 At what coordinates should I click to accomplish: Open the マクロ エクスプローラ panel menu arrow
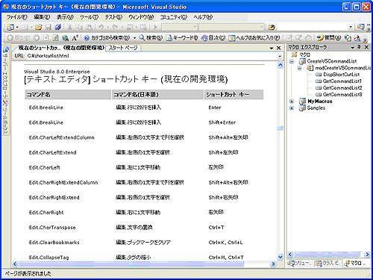tap(352, 48)
